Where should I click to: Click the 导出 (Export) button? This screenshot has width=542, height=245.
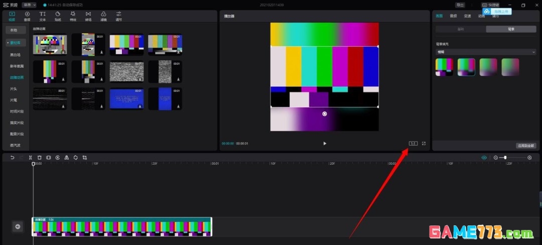[460, 5]
